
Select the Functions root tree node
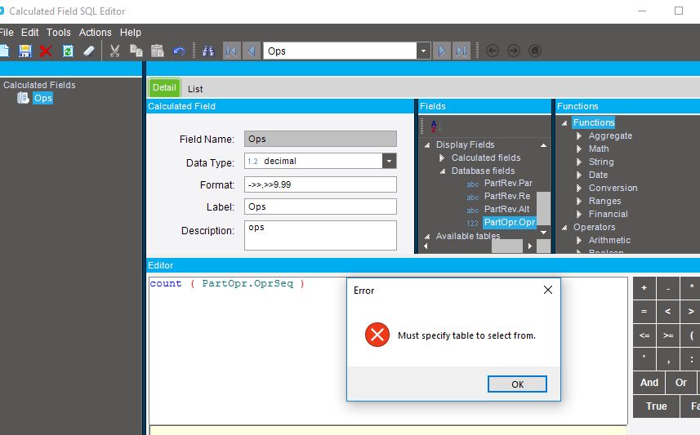point(594,122)
